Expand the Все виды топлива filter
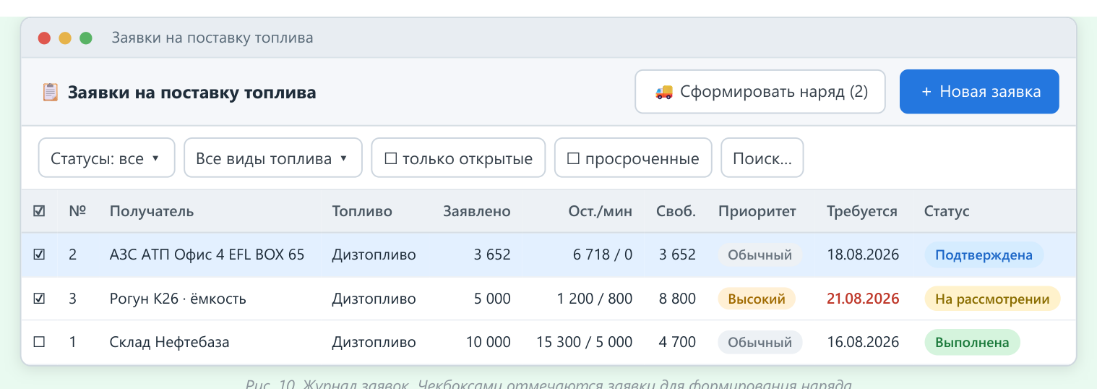Image resolution: width=1097 pixels, height=389 pixels. tap(272, 158)
